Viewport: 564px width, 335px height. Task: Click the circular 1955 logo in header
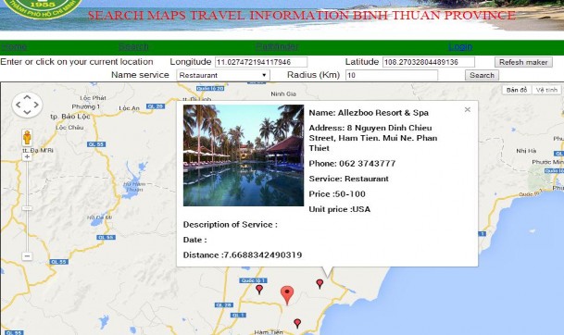pyautogui.click(x=42, y=7)
